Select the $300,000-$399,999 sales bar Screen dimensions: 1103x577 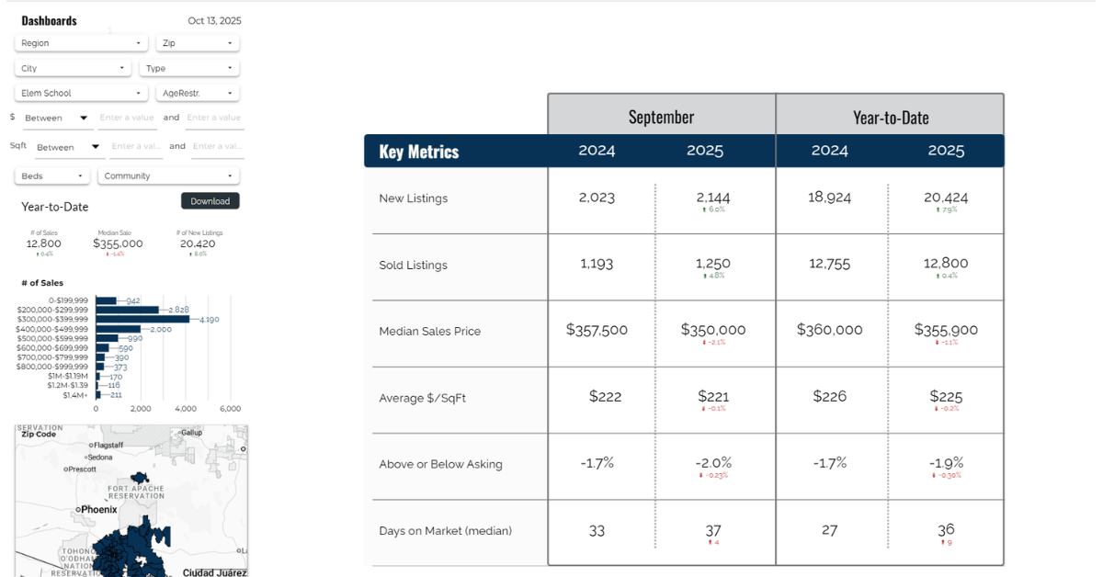coord(142,319)
